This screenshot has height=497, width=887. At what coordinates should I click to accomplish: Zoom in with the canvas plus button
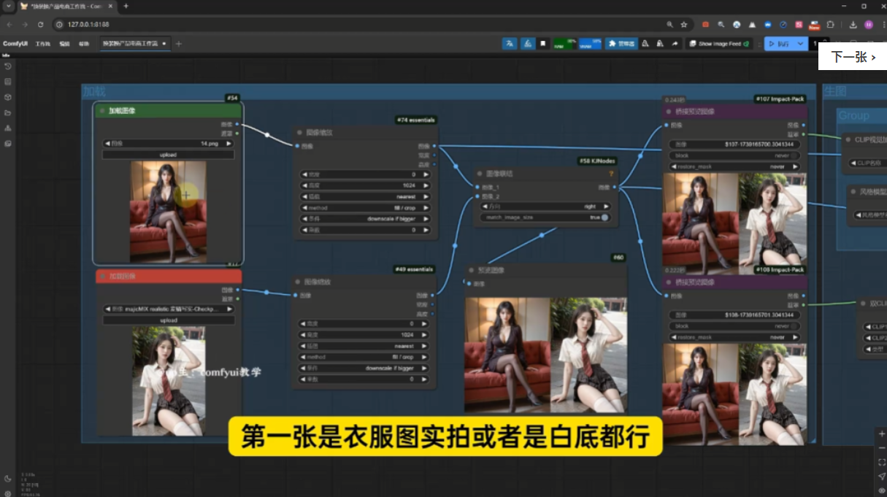882,434
